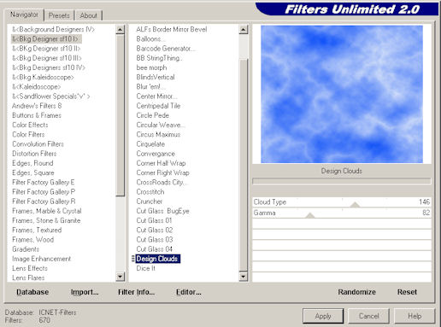Open Help

click(x=415, y=316)
